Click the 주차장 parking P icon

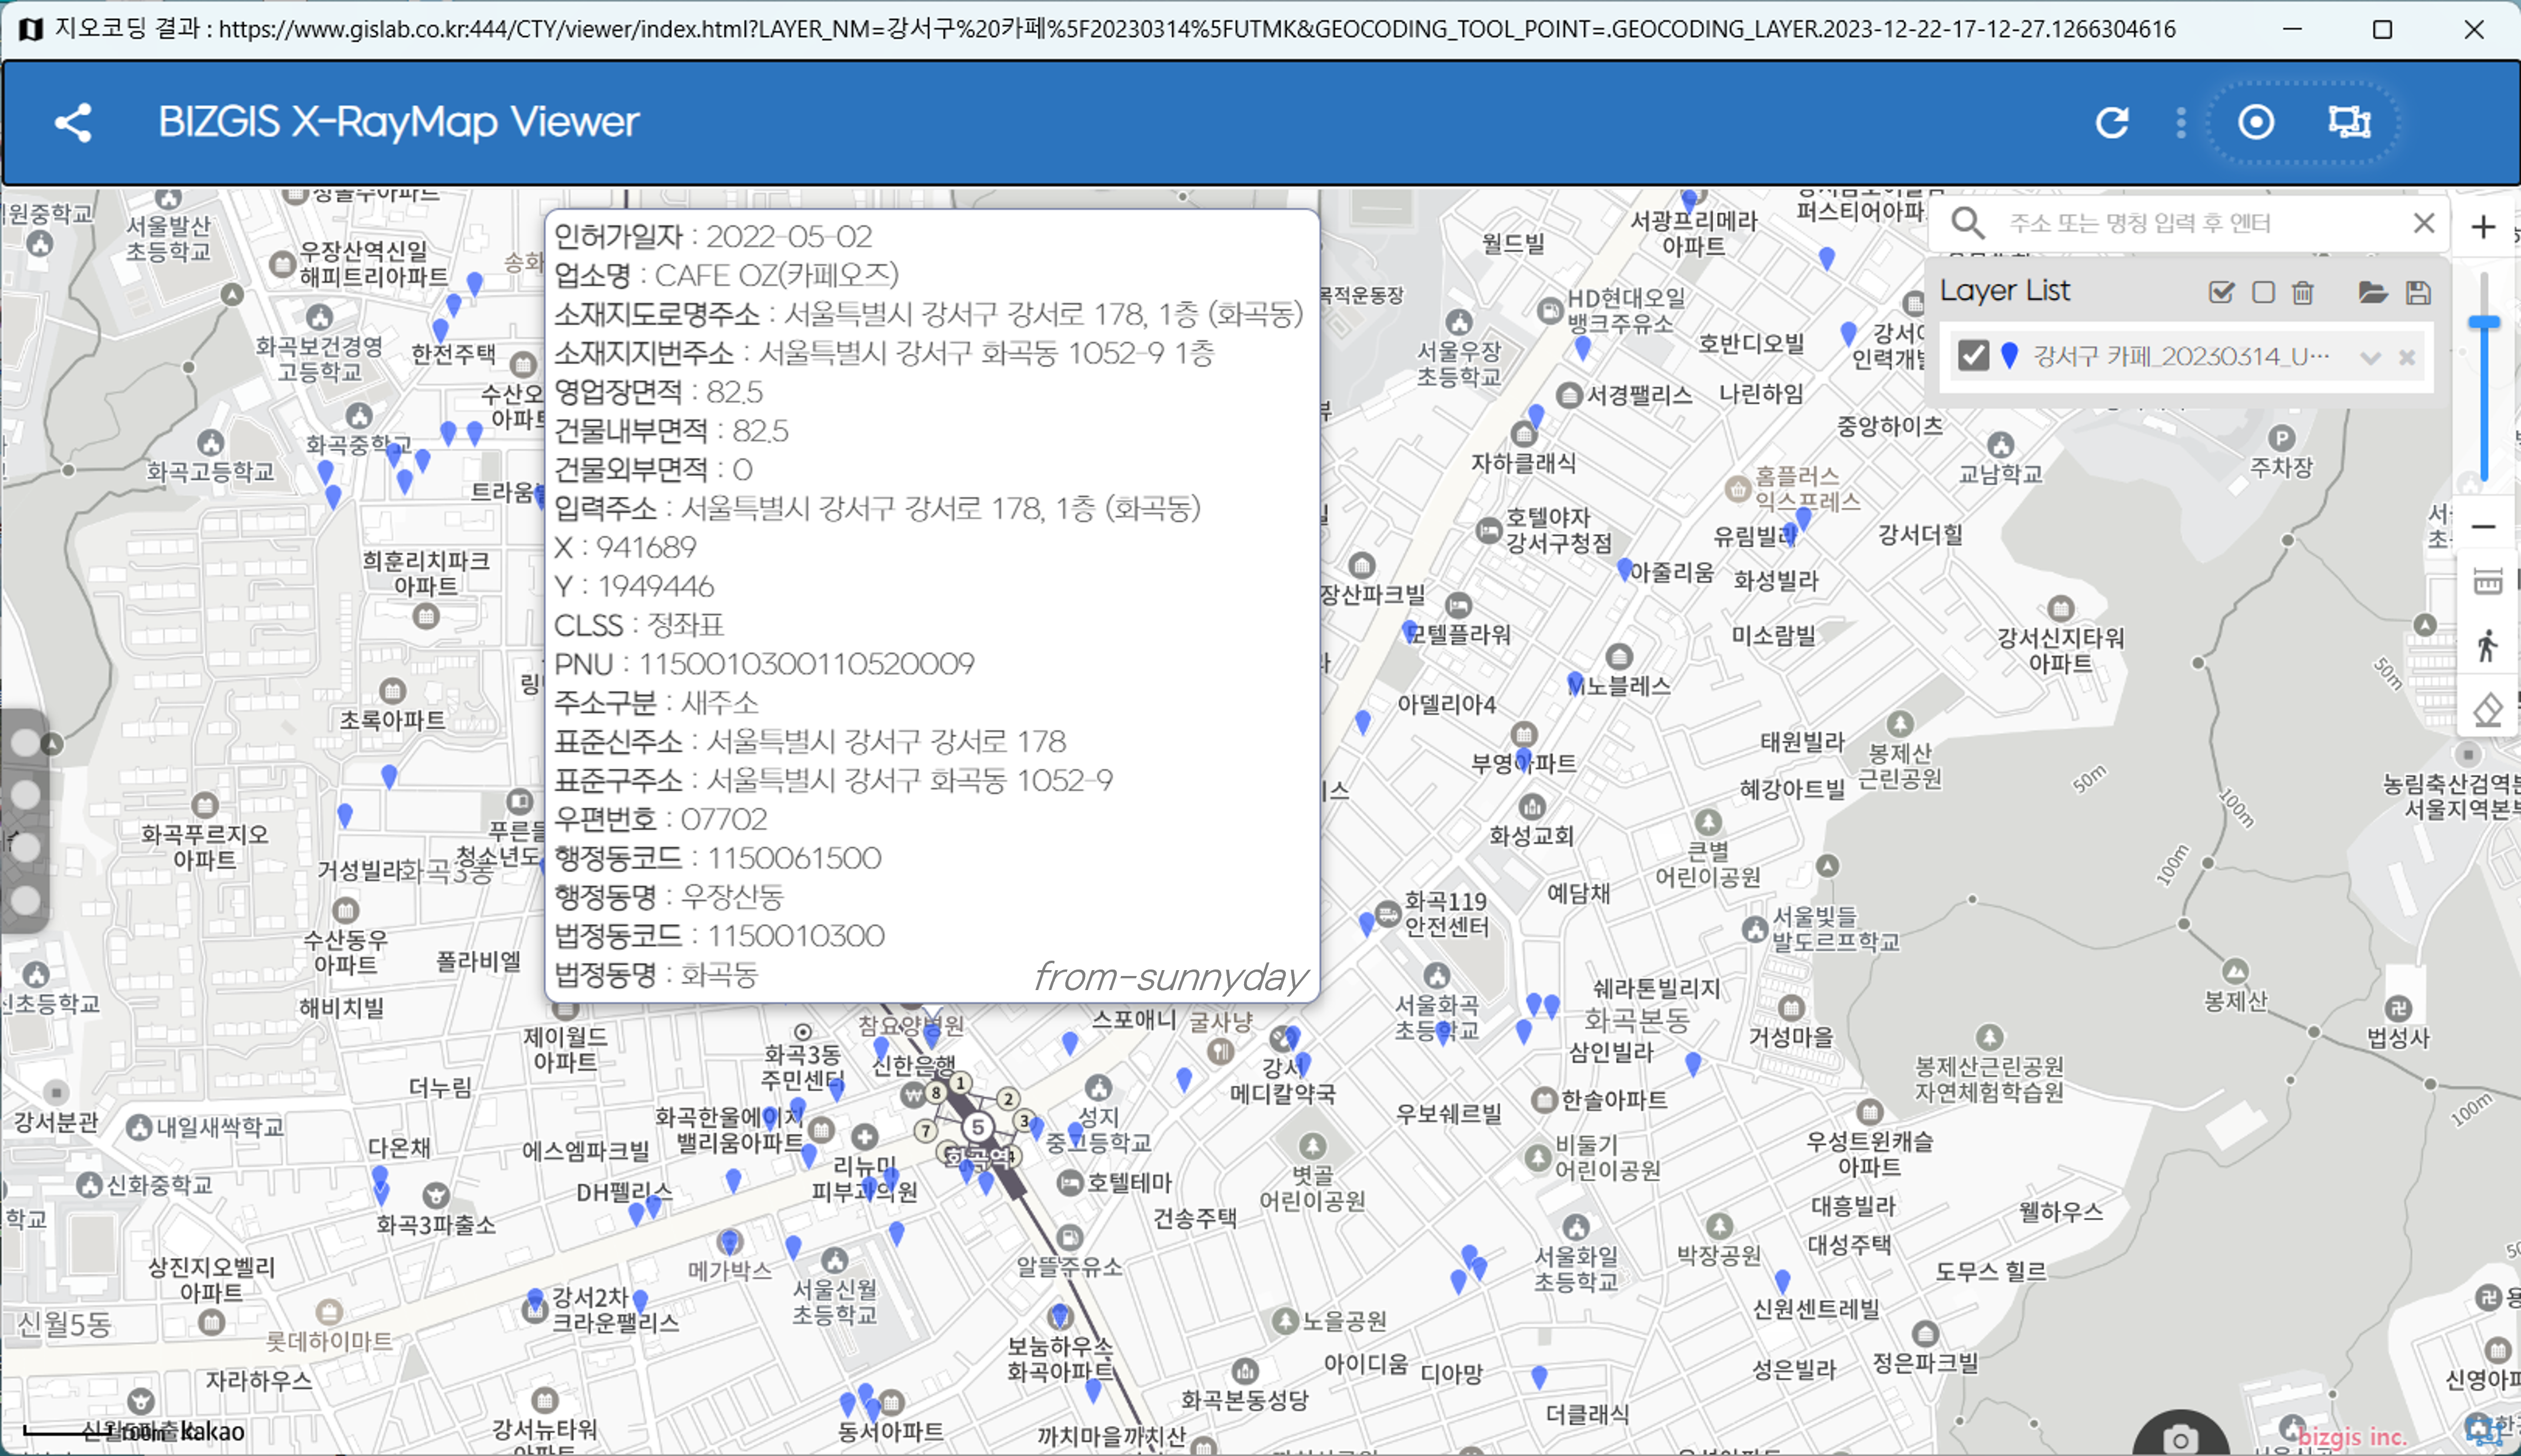[2281, 438]
